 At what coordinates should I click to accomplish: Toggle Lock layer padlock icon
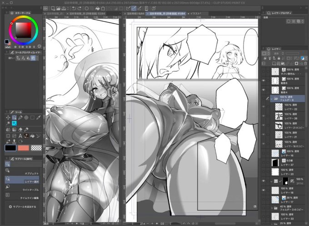[x=279, y=58]
